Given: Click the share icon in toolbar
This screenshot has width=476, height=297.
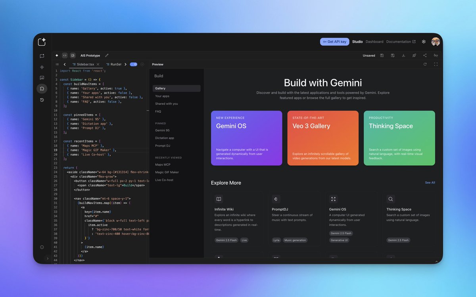Looking at the screenshot, I should [425, 56].
